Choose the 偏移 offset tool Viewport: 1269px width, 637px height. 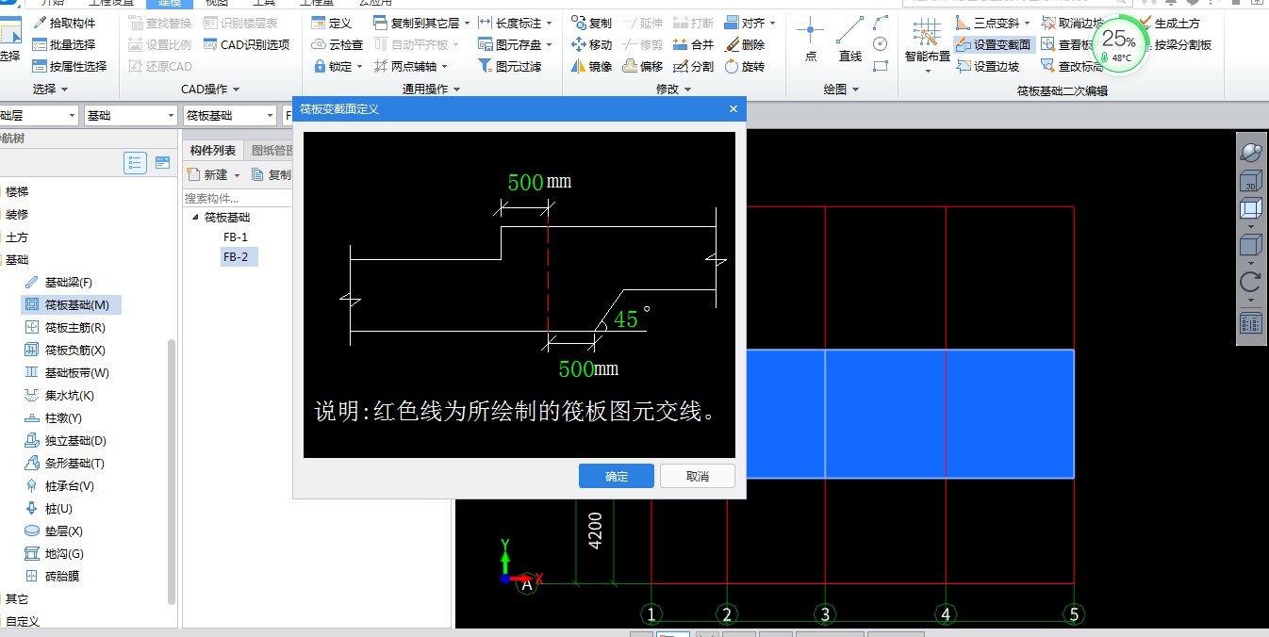[643, 66]
